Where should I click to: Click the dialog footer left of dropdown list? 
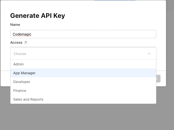pos(6,78)
